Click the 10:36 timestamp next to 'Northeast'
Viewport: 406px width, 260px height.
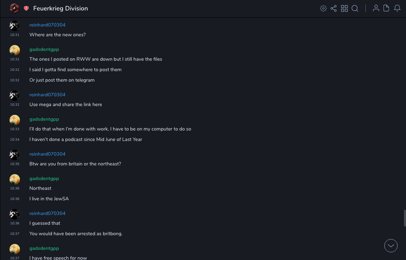coord(15,188)
